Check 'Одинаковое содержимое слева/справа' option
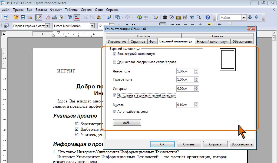The width and height of the screenshot is (277, 163). pyautogui.click(x=114, y=62)
